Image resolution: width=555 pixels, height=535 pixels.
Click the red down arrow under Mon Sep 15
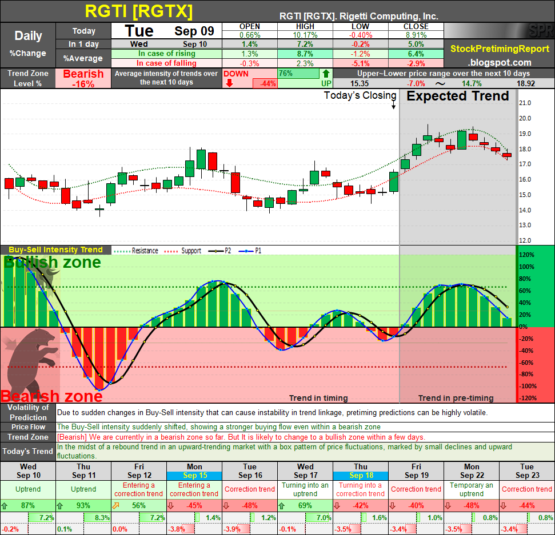170,506
